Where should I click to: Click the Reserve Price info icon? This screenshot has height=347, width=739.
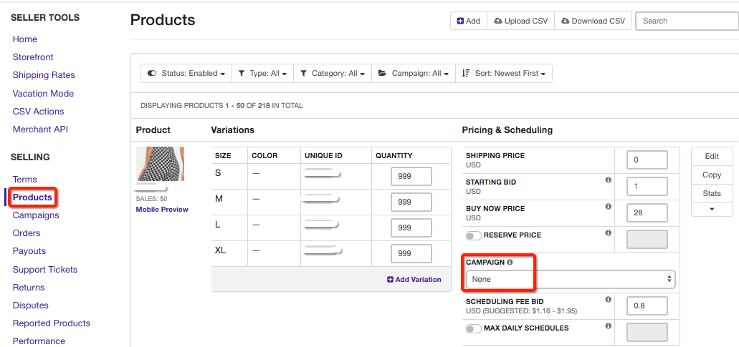click(x=608, y=233)
